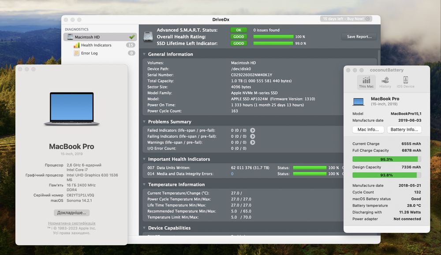Click the Error Log document icon
This screenshot has height=255, width=441.
(76, 53)
